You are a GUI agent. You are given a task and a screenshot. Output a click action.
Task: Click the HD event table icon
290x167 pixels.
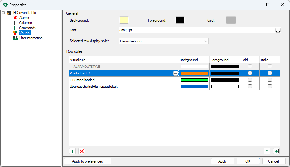9,13
